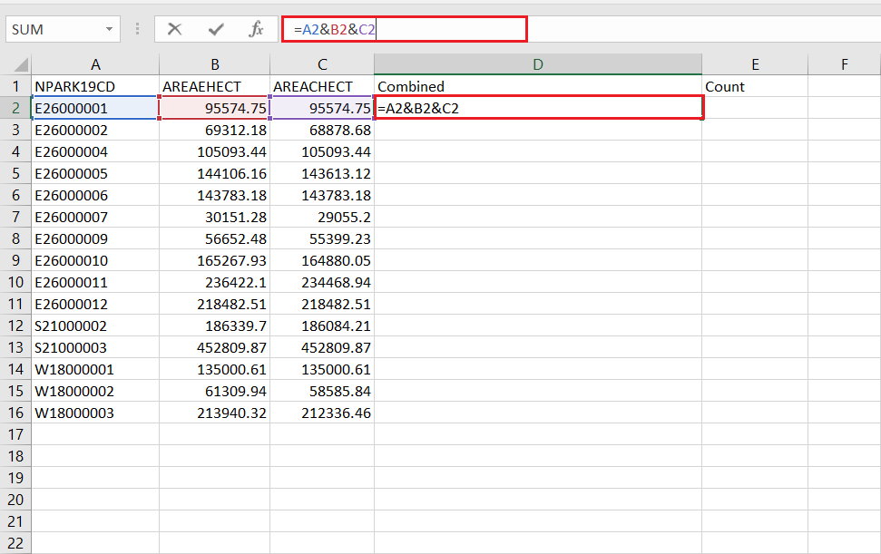Select column header A
The image size is (881, 554).
95,63
